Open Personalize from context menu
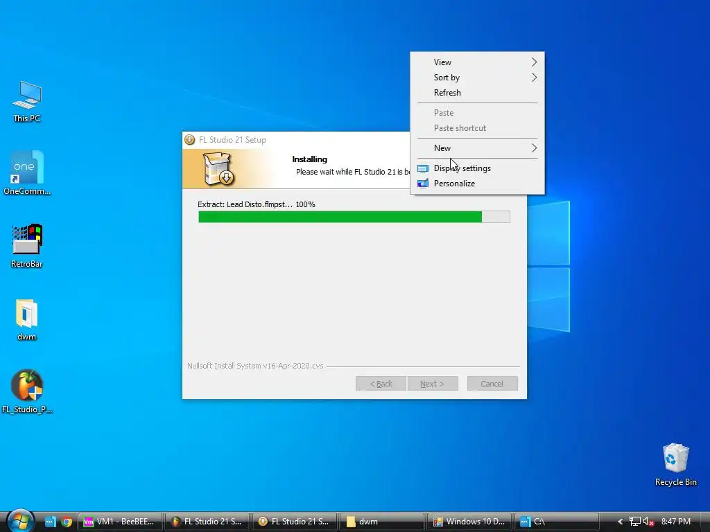Viewport: 710px width, 532px height. coord(477,184)
